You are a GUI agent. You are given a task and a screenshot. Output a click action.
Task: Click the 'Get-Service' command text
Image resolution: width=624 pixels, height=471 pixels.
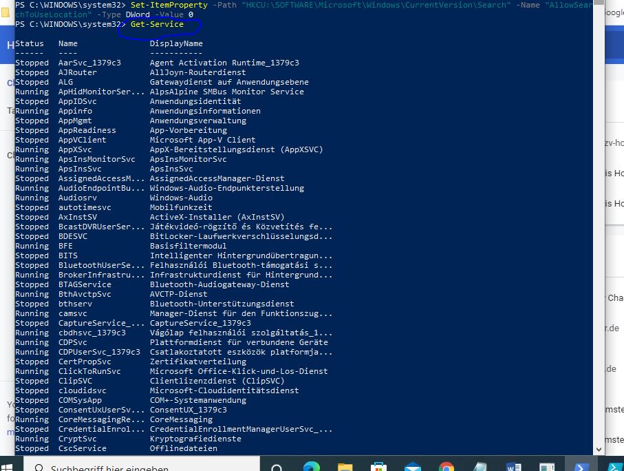point(157,24)
